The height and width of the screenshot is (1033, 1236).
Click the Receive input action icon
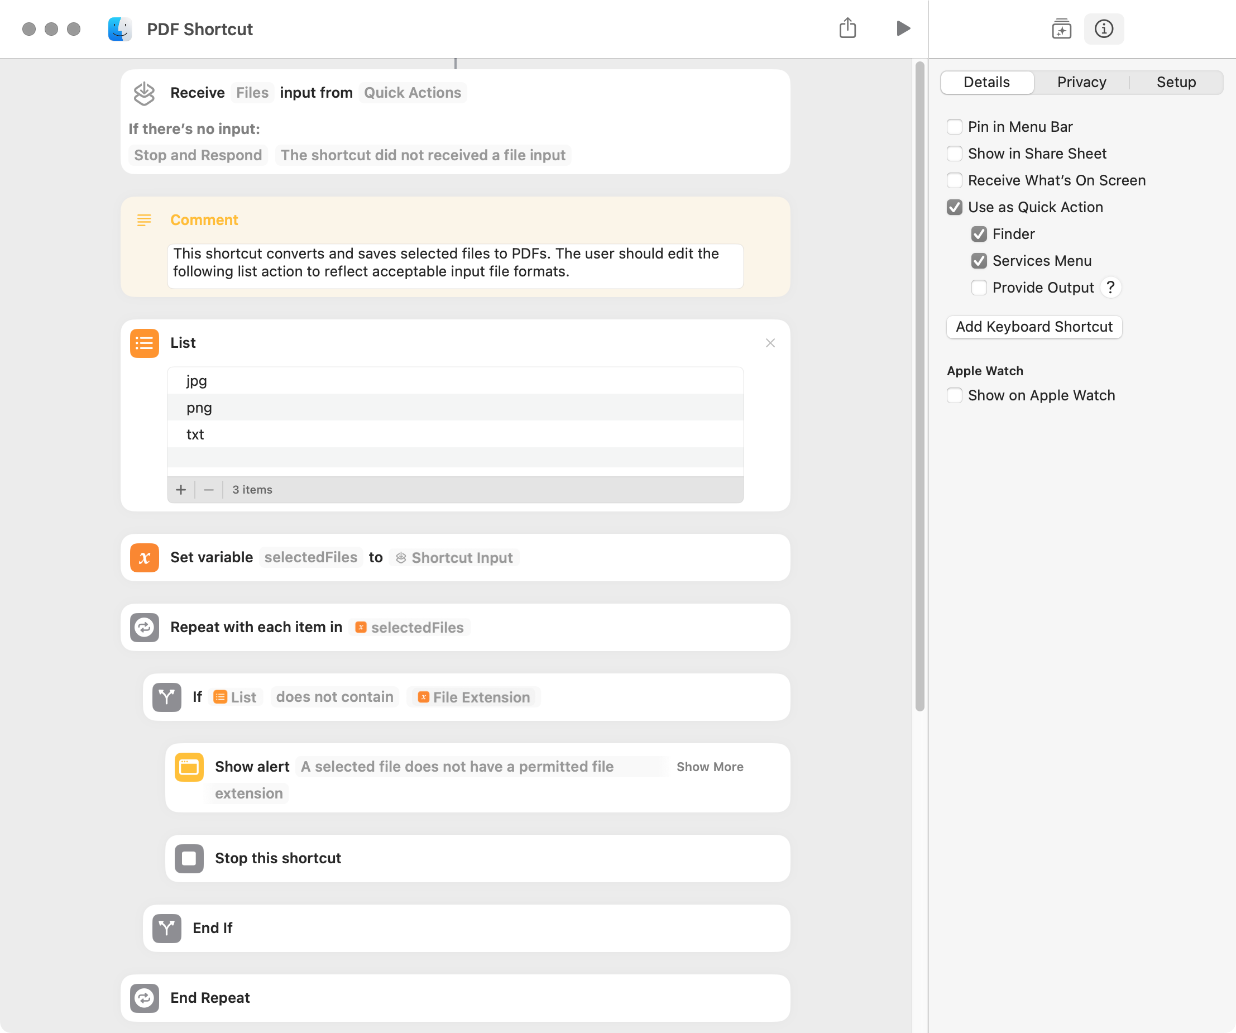coord(144,93)
